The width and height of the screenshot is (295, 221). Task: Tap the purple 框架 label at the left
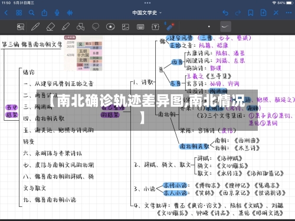pos(12,115)
